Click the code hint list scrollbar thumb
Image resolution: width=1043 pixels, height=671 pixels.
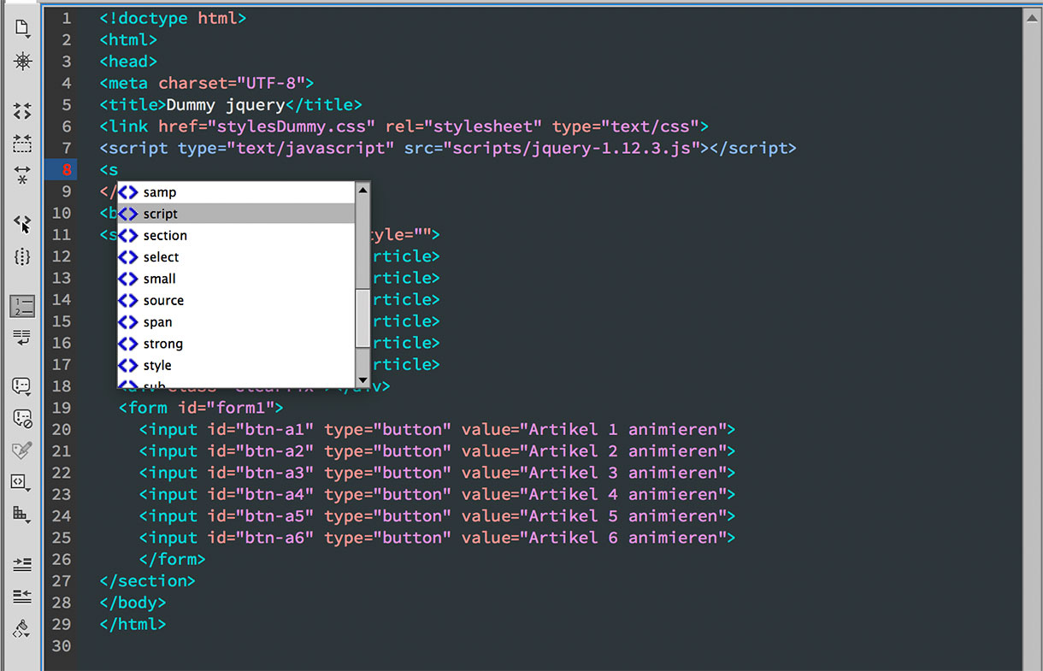point(362,317)
